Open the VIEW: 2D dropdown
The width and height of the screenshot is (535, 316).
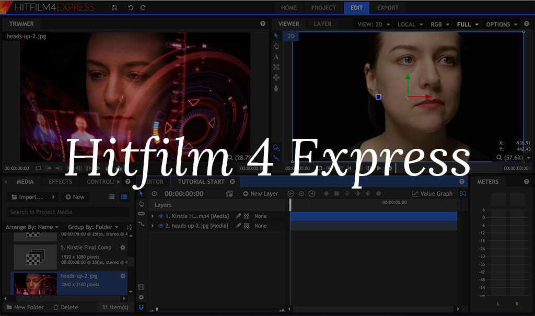click(x=374, y=24)
